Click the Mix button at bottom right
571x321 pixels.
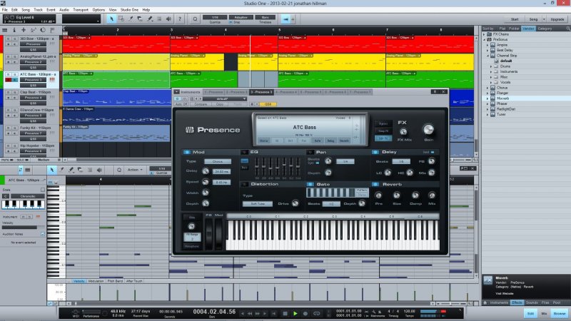point(545,313)
